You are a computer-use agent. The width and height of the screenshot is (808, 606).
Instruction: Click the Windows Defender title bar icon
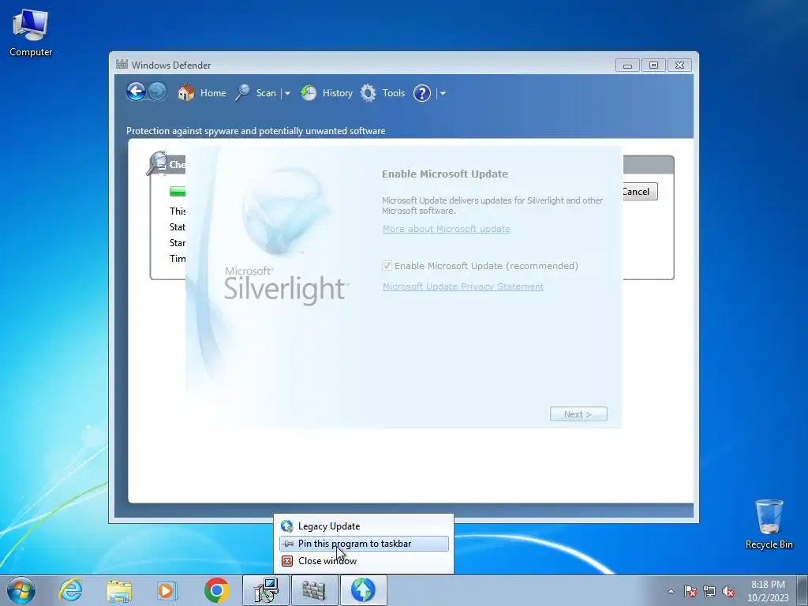tap(122, 65)
